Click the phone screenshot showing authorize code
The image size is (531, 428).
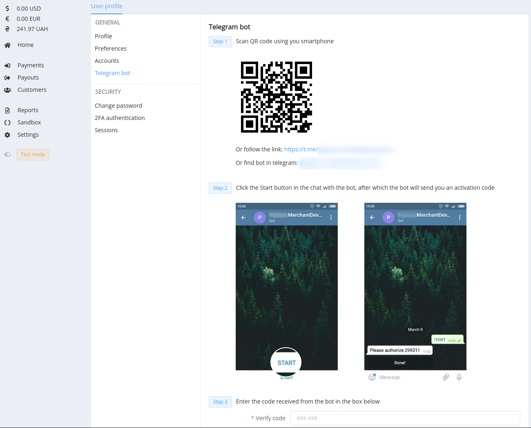tap(415, 293)
